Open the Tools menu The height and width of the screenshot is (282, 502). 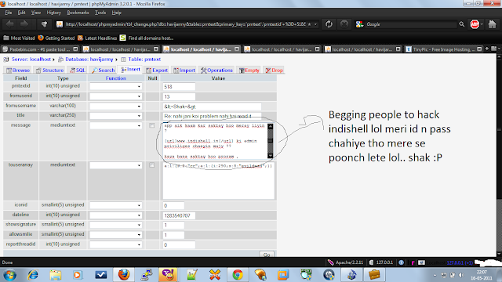pos(100,13)
